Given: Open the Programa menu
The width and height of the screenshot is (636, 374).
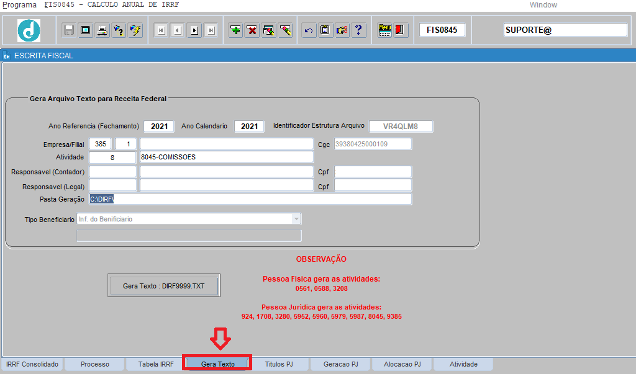Looking at the screenshot, I should pyautogui.click(x=19, y=5).
